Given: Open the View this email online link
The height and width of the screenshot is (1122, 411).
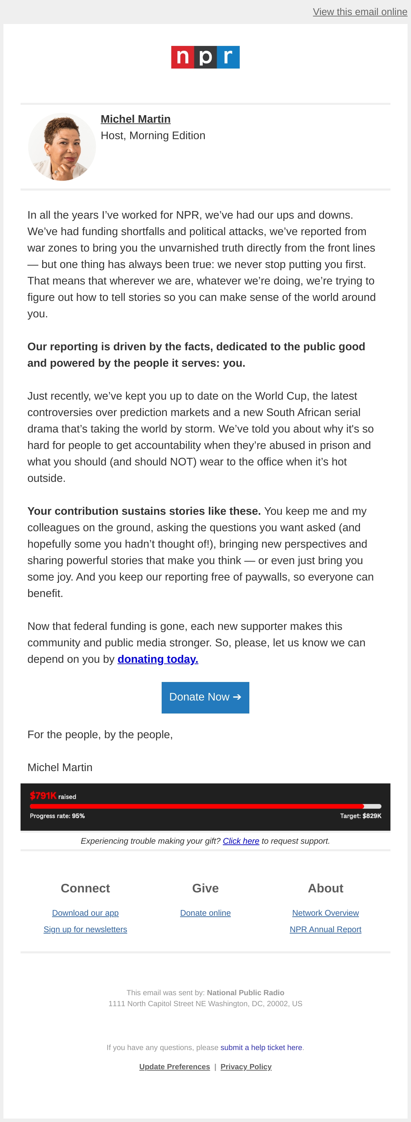Looking at the screenshot, I should 360,12.
